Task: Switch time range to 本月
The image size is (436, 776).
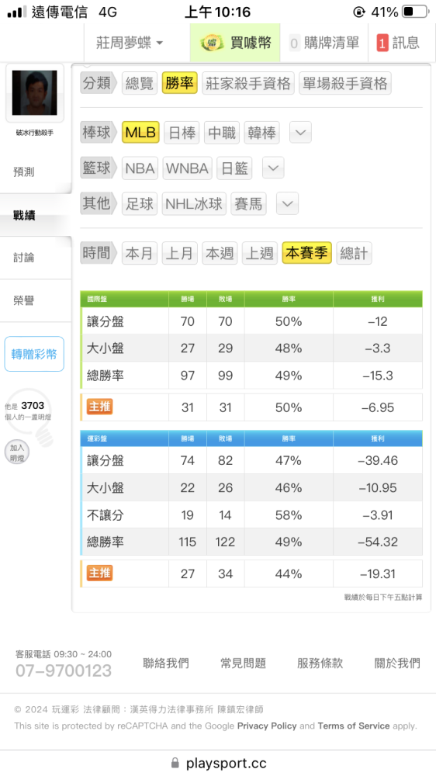Action: [x=140, y=254]
